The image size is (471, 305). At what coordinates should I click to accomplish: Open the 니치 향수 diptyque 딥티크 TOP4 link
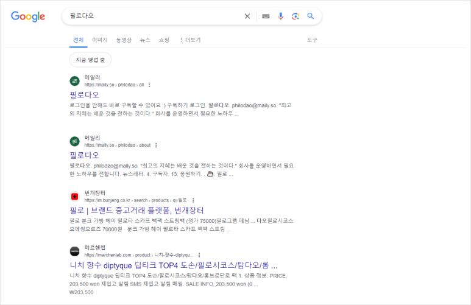[173, 265]
